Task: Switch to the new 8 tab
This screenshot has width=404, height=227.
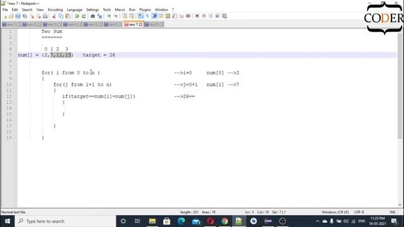Action: coord(154,25)
